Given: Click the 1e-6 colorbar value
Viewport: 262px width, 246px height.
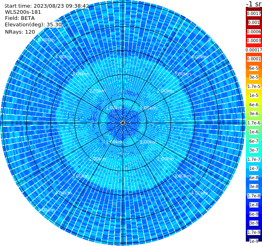Looking at the screenshot, I should tap(254, 132).
